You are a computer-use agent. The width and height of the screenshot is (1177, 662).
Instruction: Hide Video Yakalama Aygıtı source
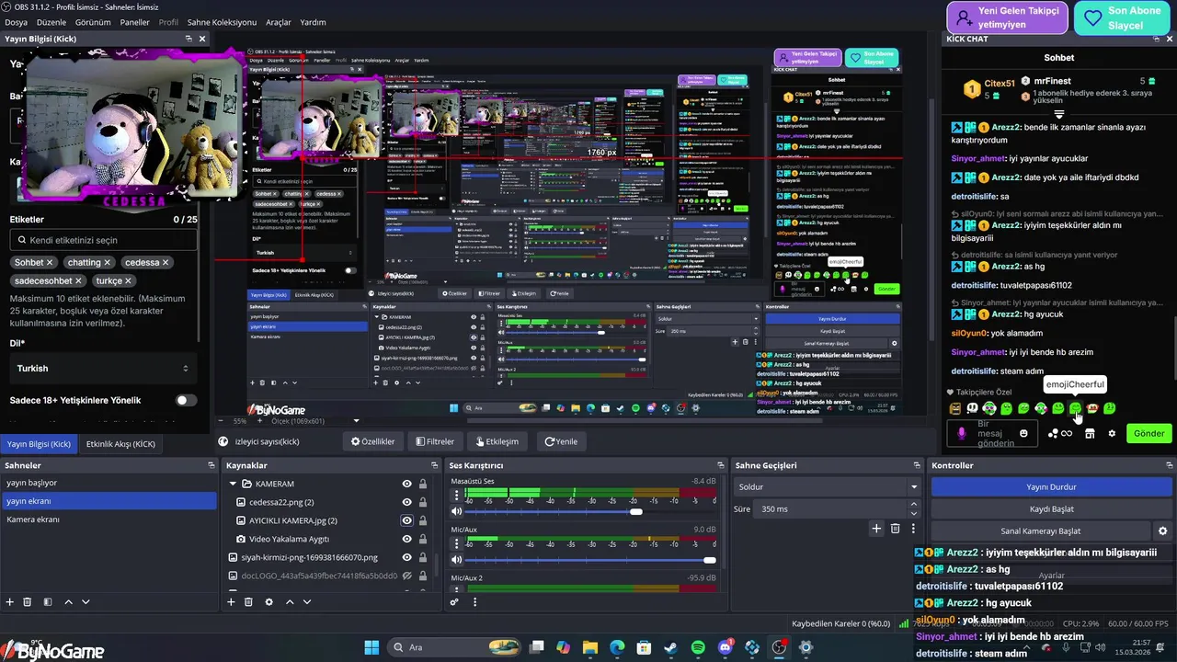[406, 539]
